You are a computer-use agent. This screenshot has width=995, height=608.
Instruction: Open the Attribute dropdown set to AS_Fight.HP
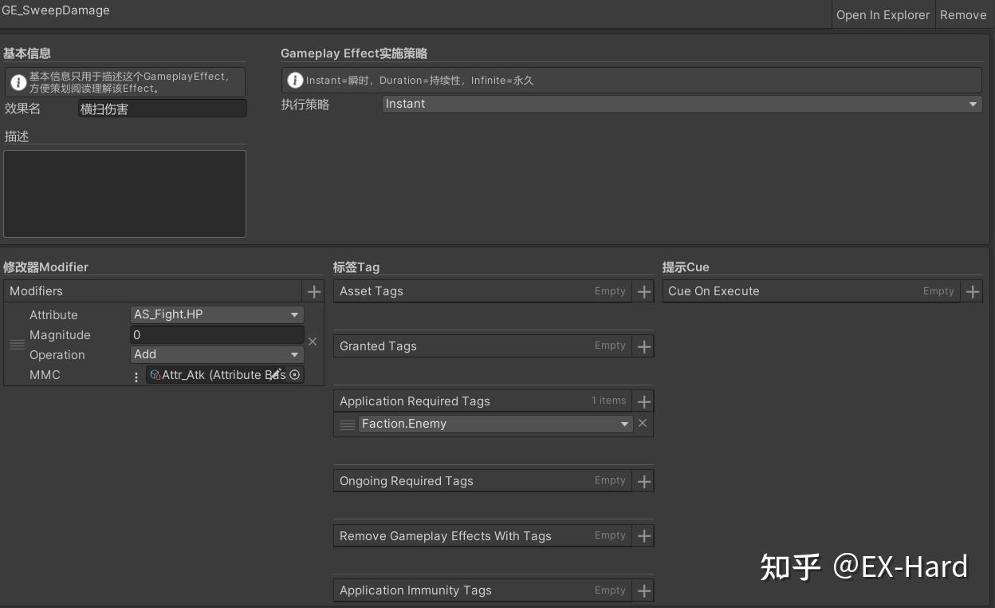tap(216, 314)
